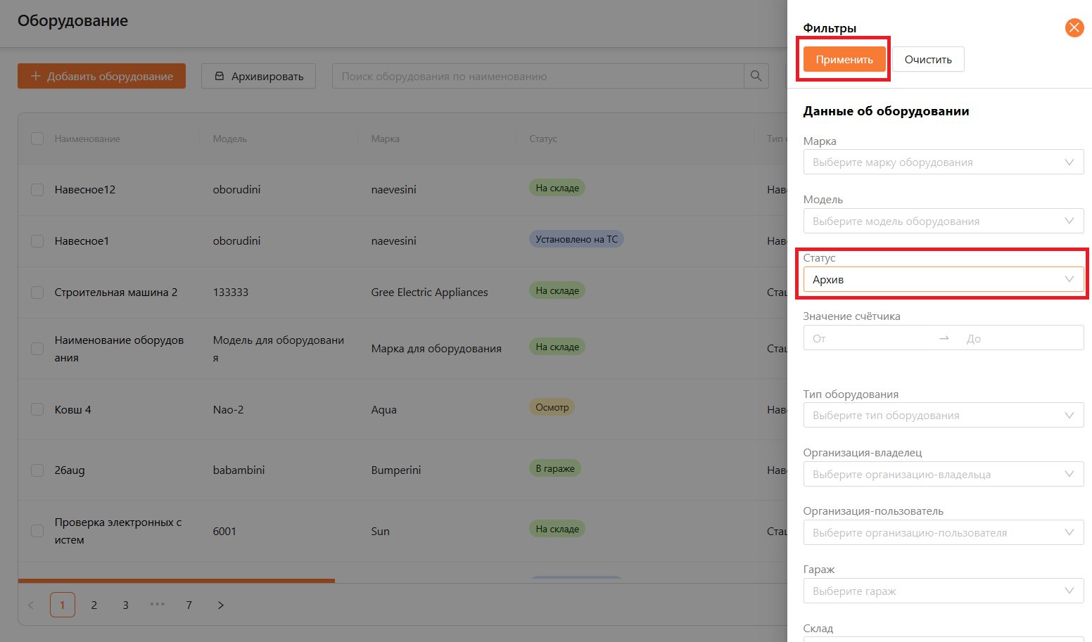The width and height of the screenshot is (1092, 642).
Task: Click Добавить оборудование plus button
Action: [x=101, y=76]
